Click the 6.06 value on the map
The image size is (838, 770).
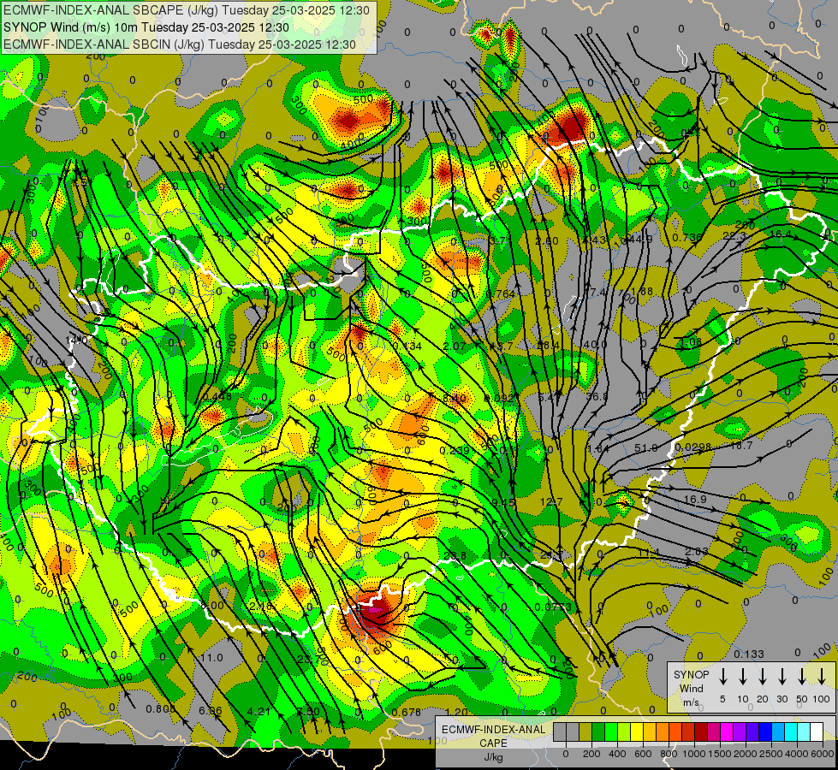210,711
